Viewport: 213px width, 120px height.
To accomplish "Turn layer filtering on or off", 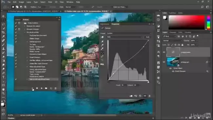I will point(198,36).
